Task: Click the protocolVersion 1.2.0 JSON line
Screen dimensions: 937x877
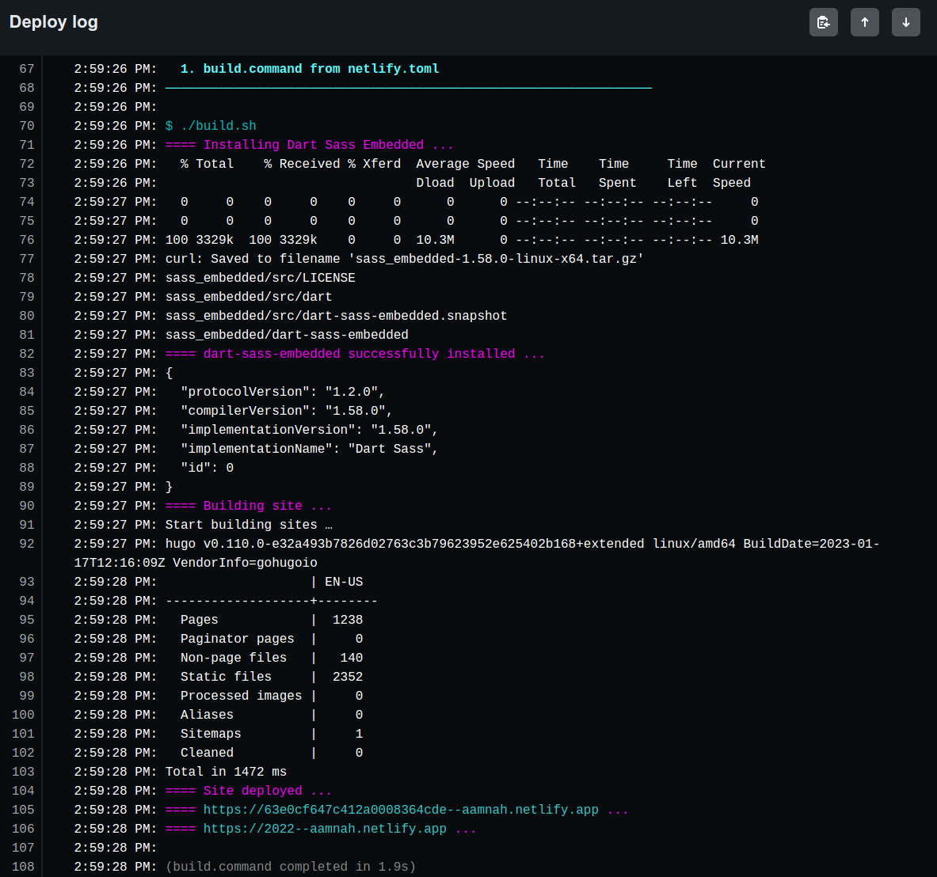Action: (277, 391)
